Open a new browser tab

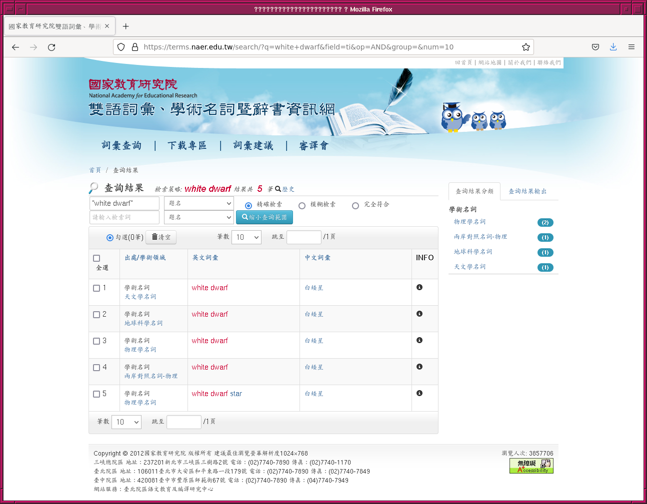(x=125, y=26)
